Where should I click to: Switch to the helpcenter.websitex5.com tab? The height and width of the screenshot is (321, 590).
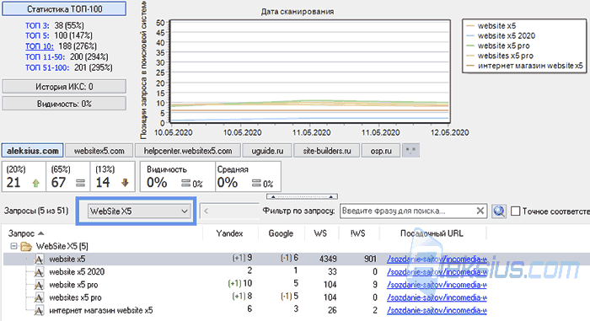pyautogui.click(x=188, y=151)
